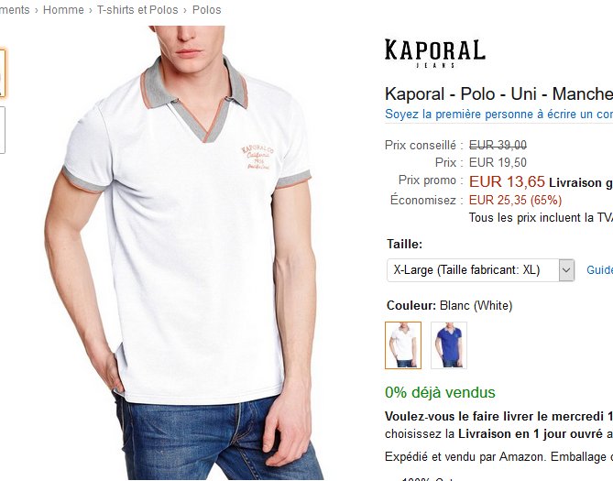The height and width of the screenshot is (481, 613).
Task: Click the Kaporal Co logo print on polo
Action: point(257,158)
